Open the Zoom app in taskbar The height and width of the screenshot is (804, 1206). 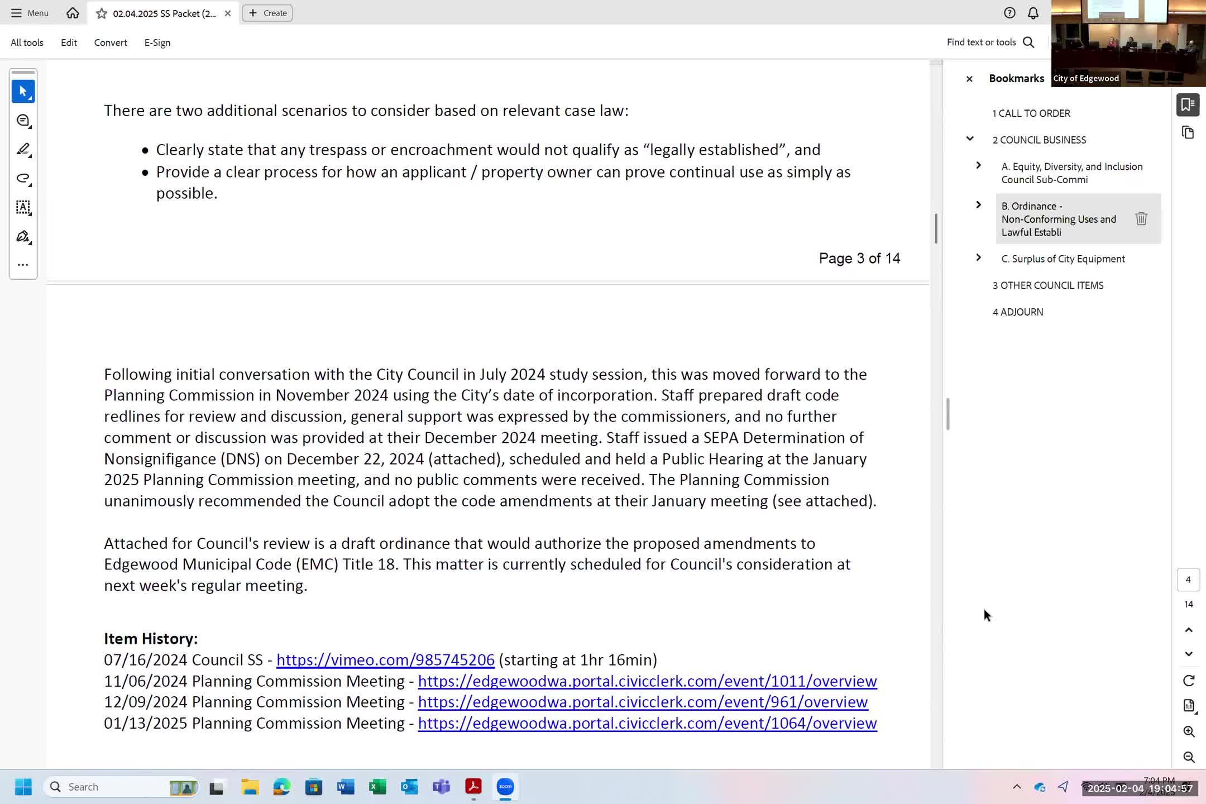(505, 787)
